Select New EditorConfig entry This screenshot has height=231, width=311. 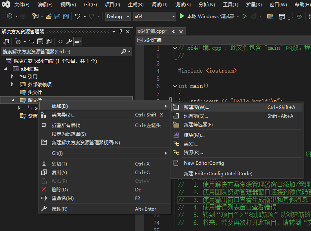pyautogui.click(x=237, y=163)
